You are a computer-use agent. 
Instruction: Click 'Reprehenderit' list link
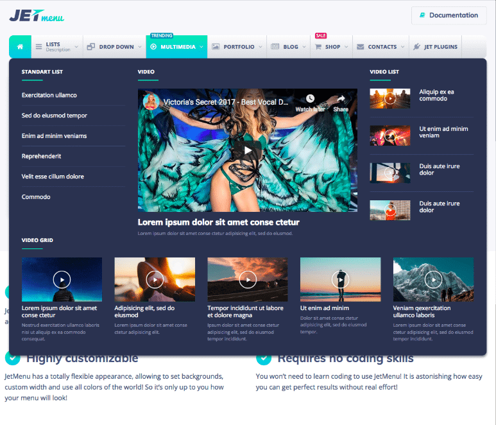pyautogui.click(x=41, y=156)
